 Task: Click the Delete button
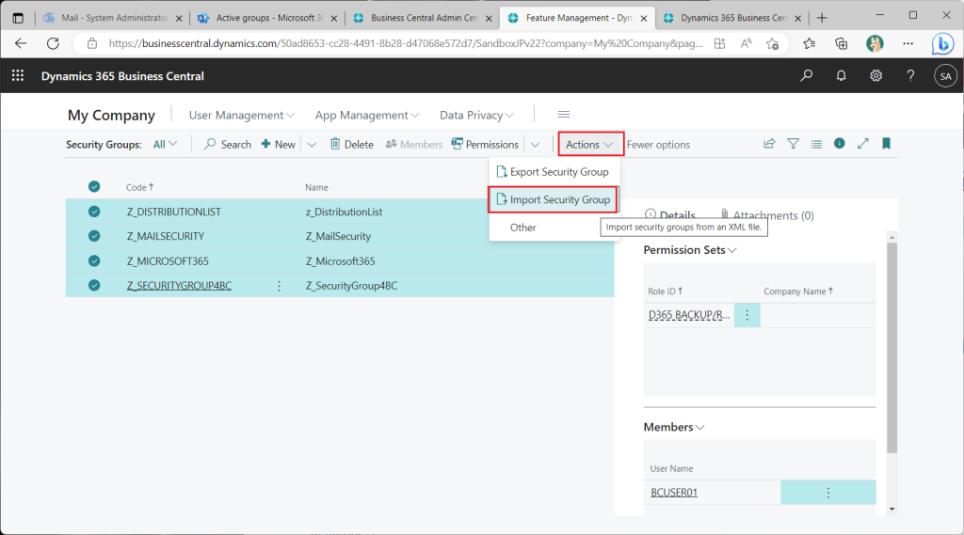coord(352,145)
